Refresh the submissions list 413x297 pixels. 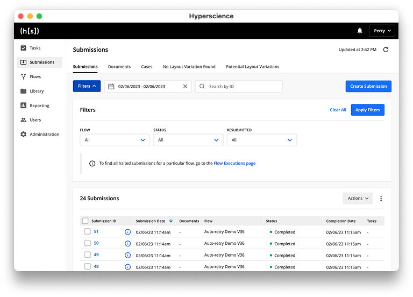point(386,49)
